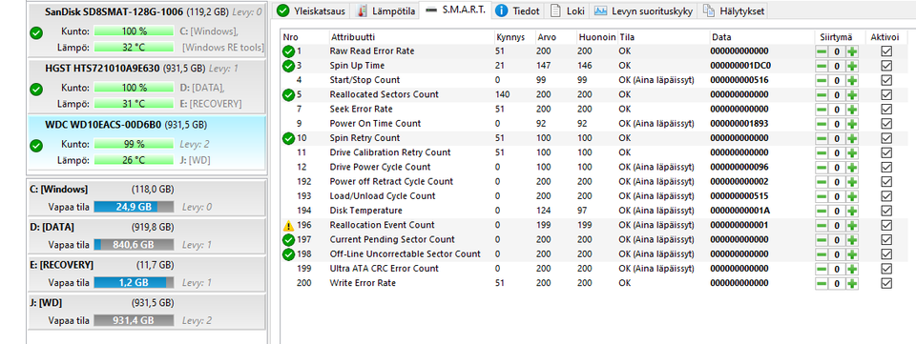This screenshot has width=916, height=344.
Task: Increase offset for Spin Up Time
Action: click(x=852, y=66)
